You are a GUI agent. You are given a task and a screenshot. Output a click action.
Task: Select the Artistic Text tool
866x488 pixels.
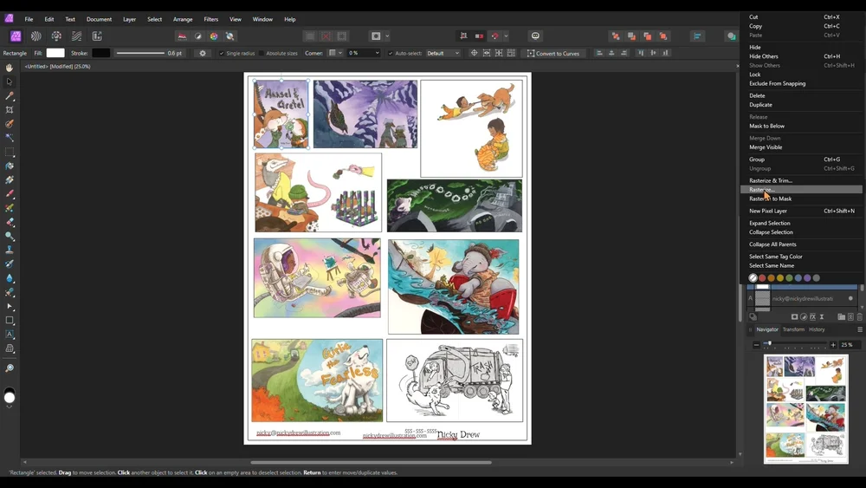[x=10, y=334]
